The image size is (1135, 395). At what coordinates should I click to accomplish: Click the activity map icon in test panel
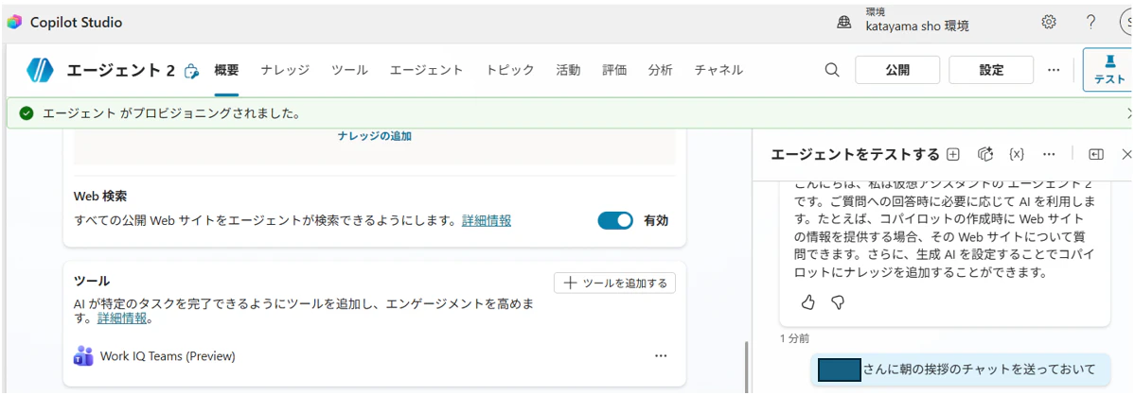click(x=984, y=154)
